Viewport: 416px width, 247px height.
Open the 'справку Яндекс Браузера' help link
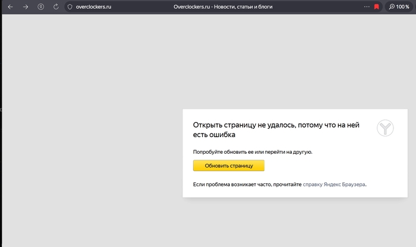[334, 185]
